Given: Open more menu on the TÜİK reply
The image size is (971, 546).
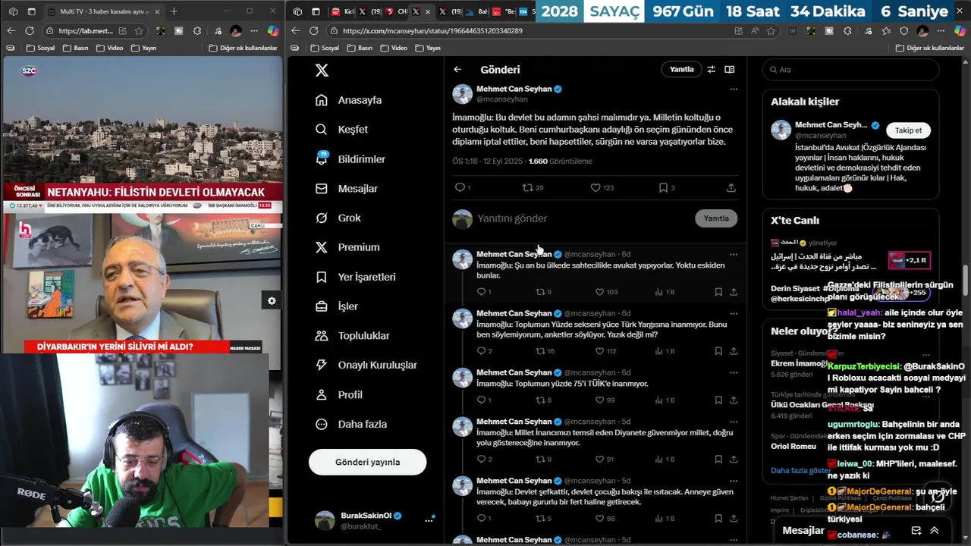Looking at the screenshot, I should point(733,372).
